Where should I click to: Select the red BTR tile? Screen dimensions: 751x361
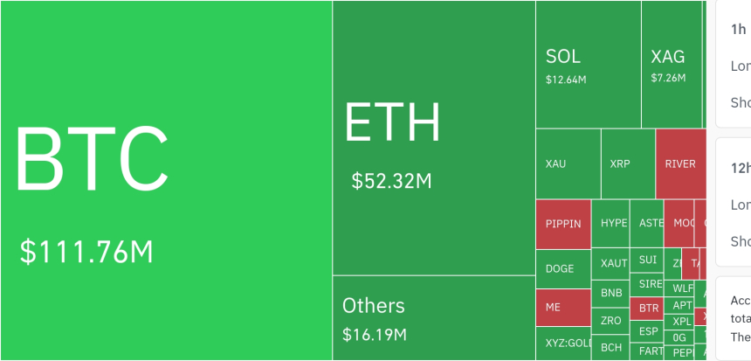(648, 309)
